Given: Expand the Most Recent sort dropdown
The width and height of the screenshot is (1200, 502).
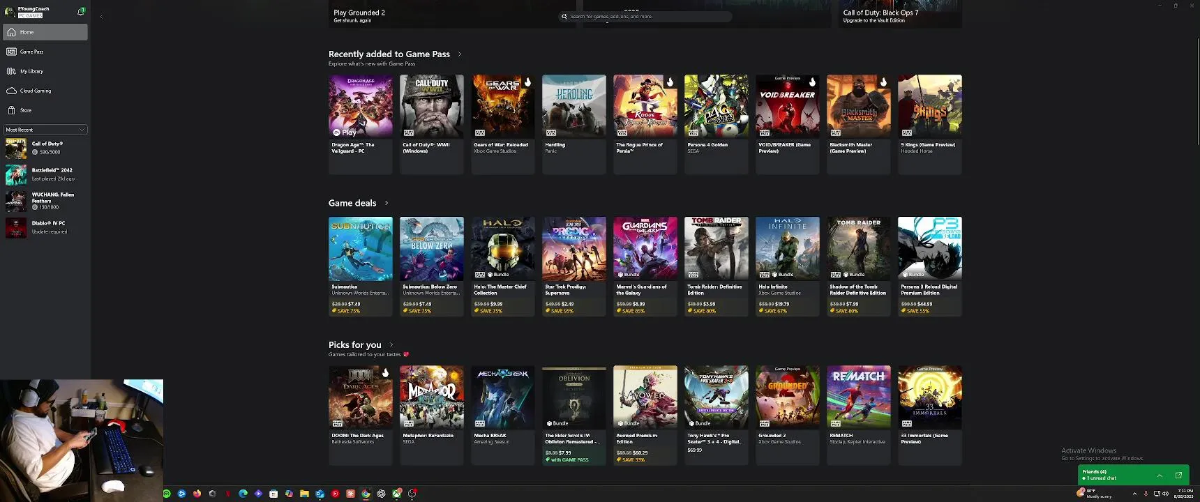Looking at the screenshot, I should point(45,130).
